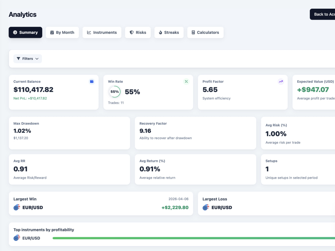Click the Trades: 11 label
The image size is (335, 251).
pyautogui.click(x=116, y=103)
